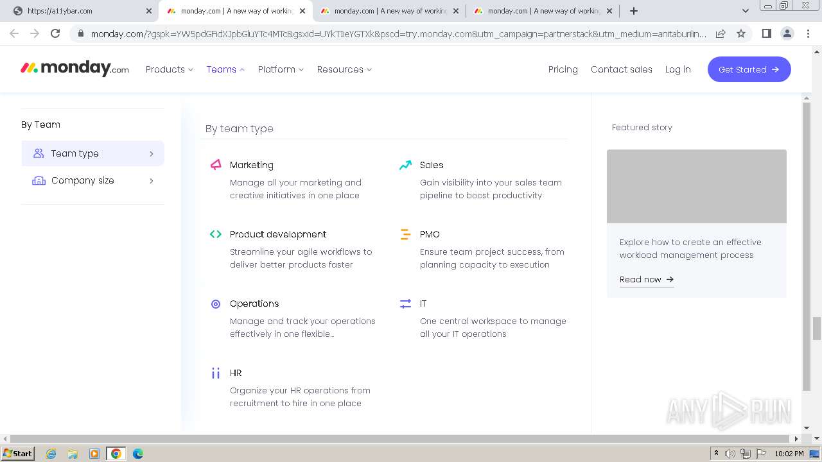Click the featured story image thumbnail
The height and width of the screenshot is (462, 822).
[x=697, y=186]
